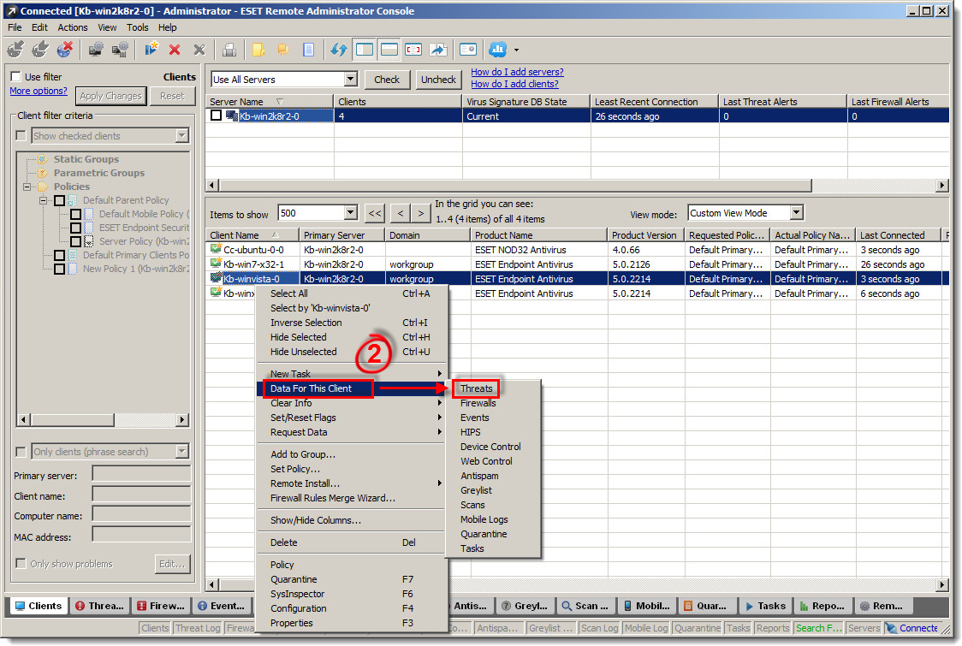Viewport: 962px width, 646px height.
Task: Check the Server Policy checkbox
Action: pyautogui.click(x=75, y=241)
